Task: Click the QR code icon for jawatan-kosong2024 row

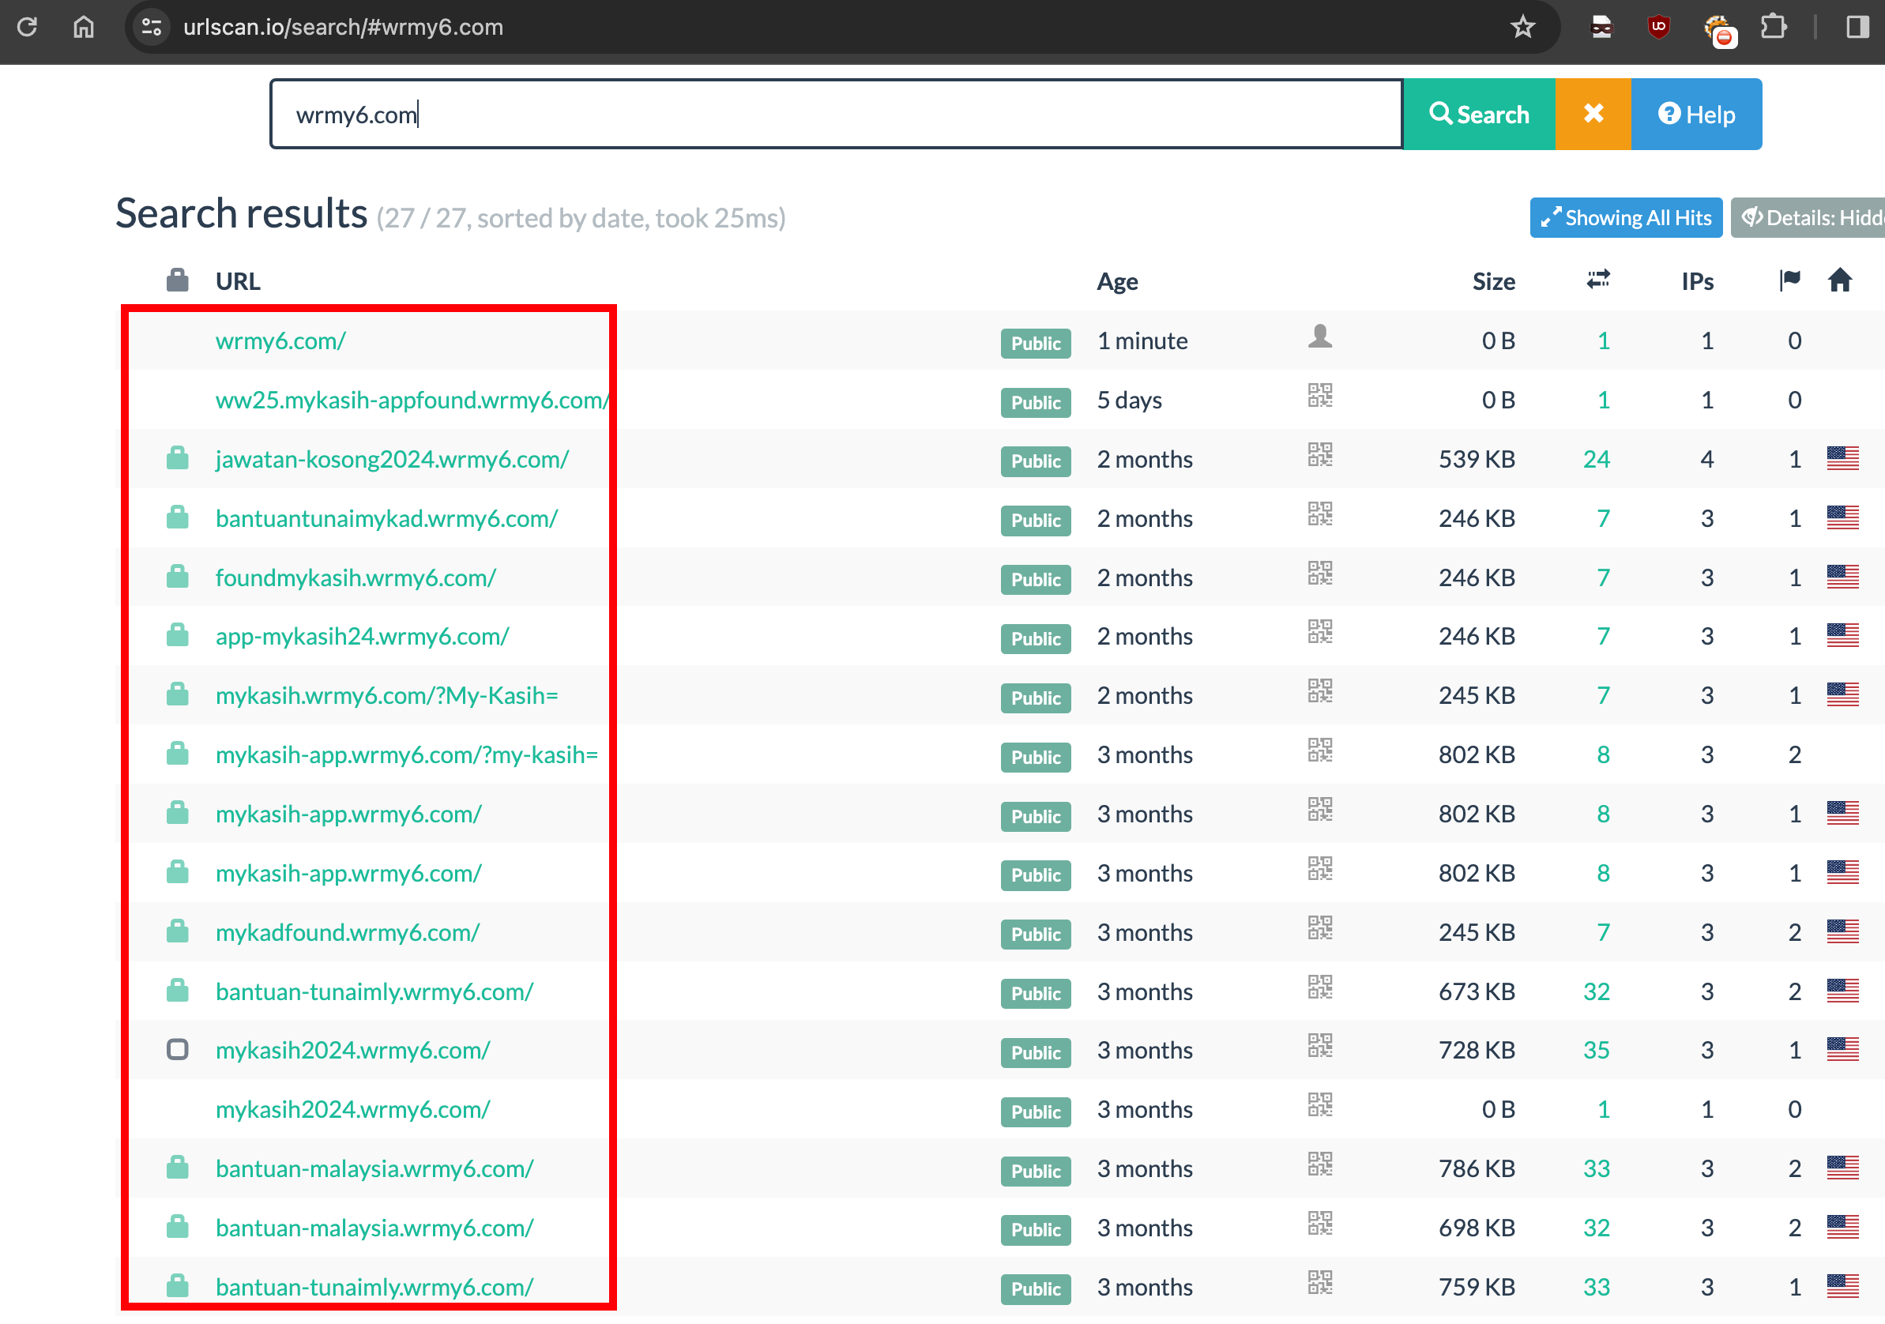Action: click(1319, 456)
